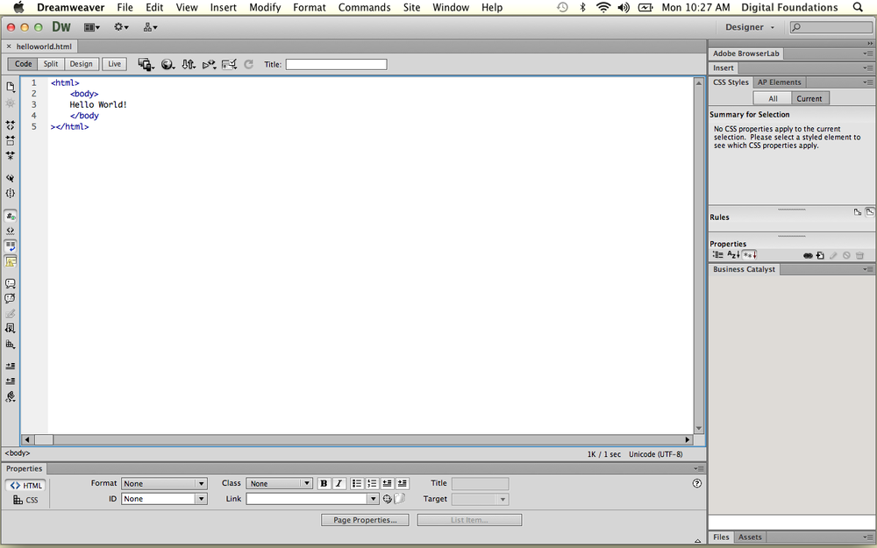Screen dimensions: 877x548
Task: Open the Commands menu
Action: coord(364,7)
